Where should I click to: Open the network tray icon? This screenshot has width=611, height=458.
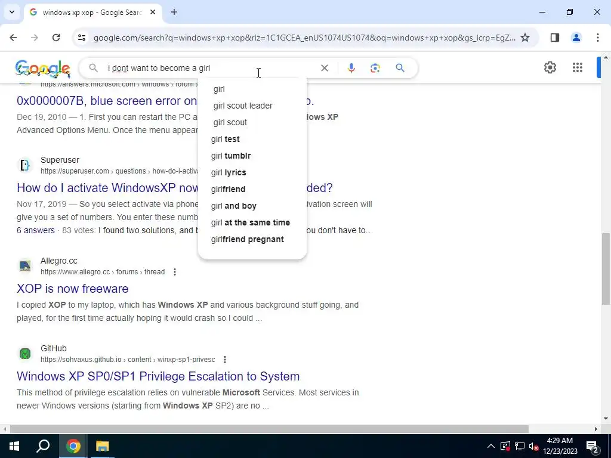tap(520, 446)
